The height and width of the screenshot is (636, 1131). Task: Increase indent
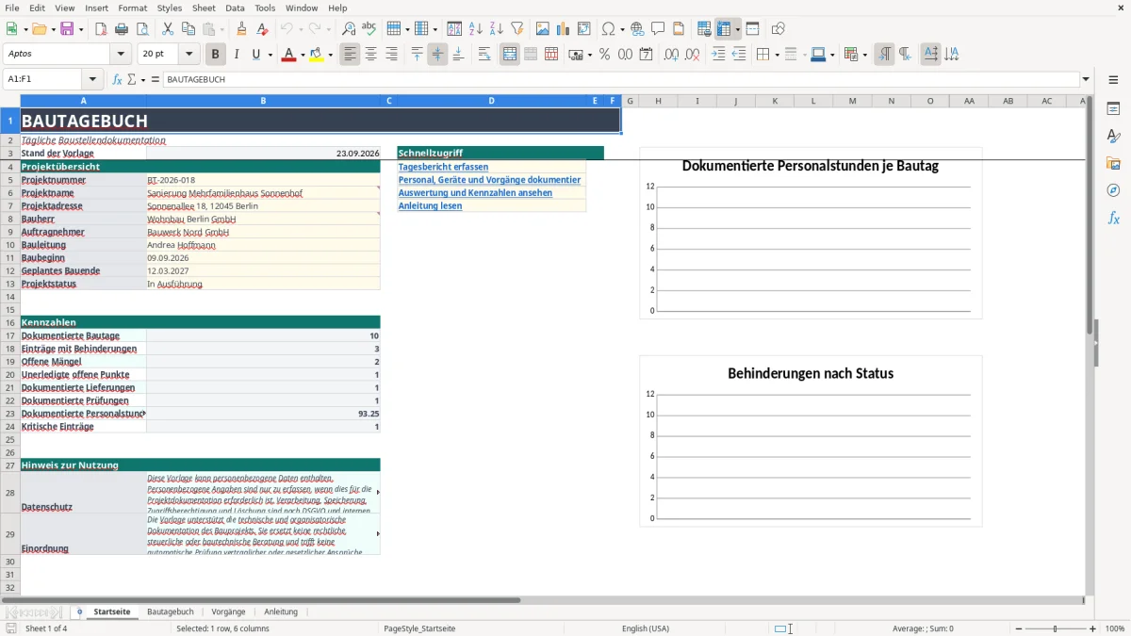[718, 55]
